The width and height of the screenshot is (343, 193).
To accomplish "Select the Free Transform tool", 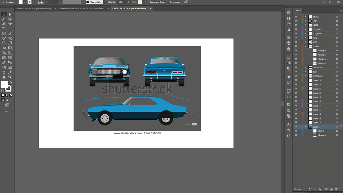I will coord(10,48).
